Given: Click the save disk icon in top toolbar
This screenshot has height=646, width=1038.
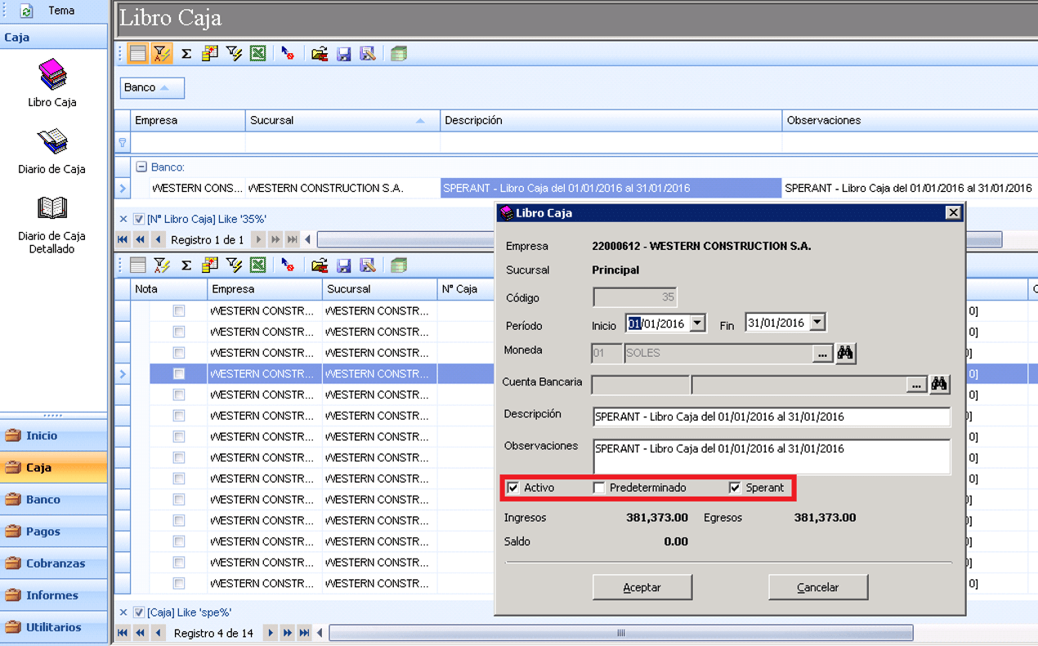Looking at the screenshot, I should click(x=344, y=54).
